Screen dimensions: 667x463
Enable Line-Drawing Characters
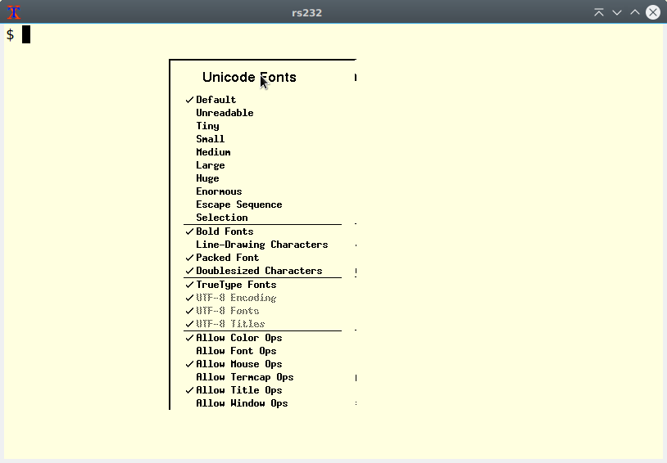coord(261,245)
